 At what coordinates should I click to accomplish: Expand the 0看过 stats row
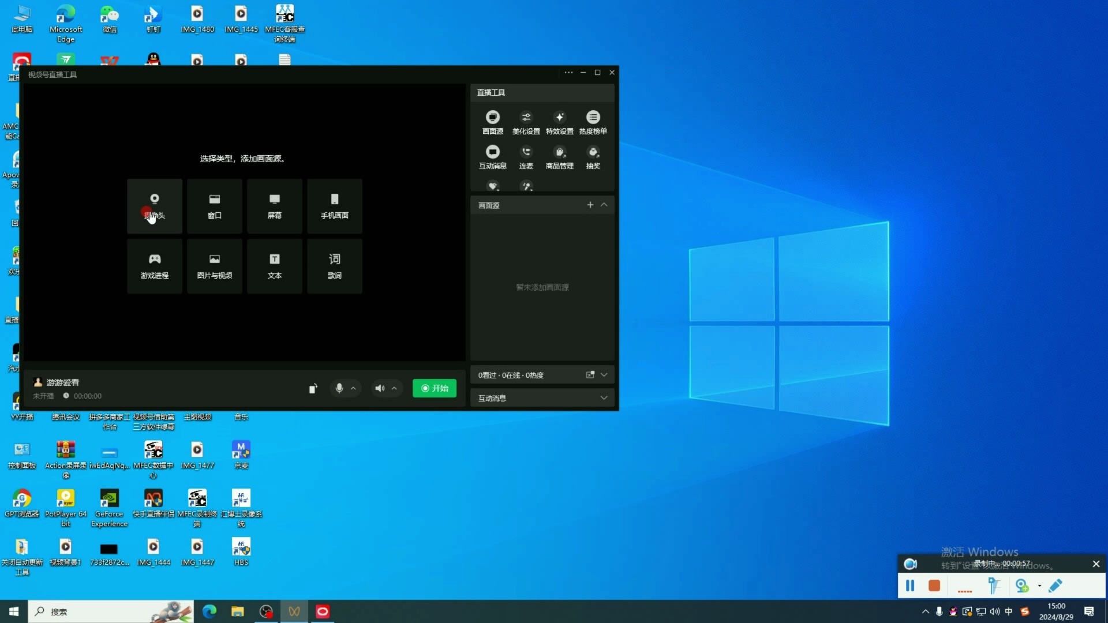point(604,375)
